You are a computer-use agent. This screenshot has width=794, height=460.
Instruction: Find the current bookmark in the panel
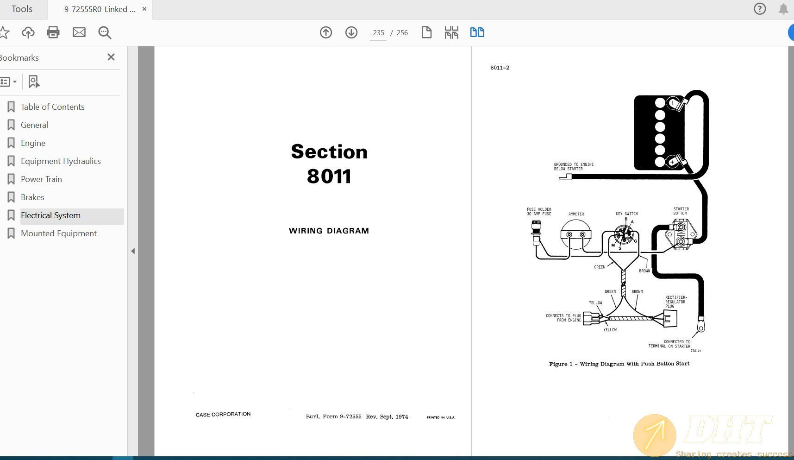click(33, 82)
